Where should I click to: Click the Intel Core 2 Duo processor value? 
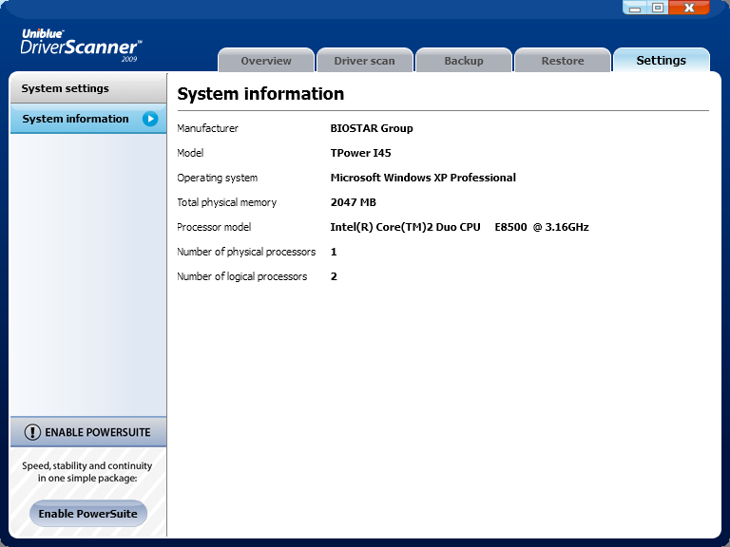pyautogui.click(x=459, y=227)
